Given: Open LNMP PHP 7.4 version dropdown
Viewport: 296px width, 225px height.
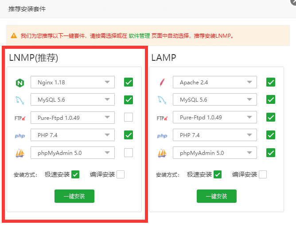Looking at the screenshot, I should [73, 135].
